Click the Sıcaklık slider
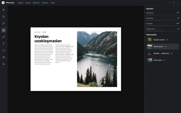The image size is (181, 113). [163, 26]
